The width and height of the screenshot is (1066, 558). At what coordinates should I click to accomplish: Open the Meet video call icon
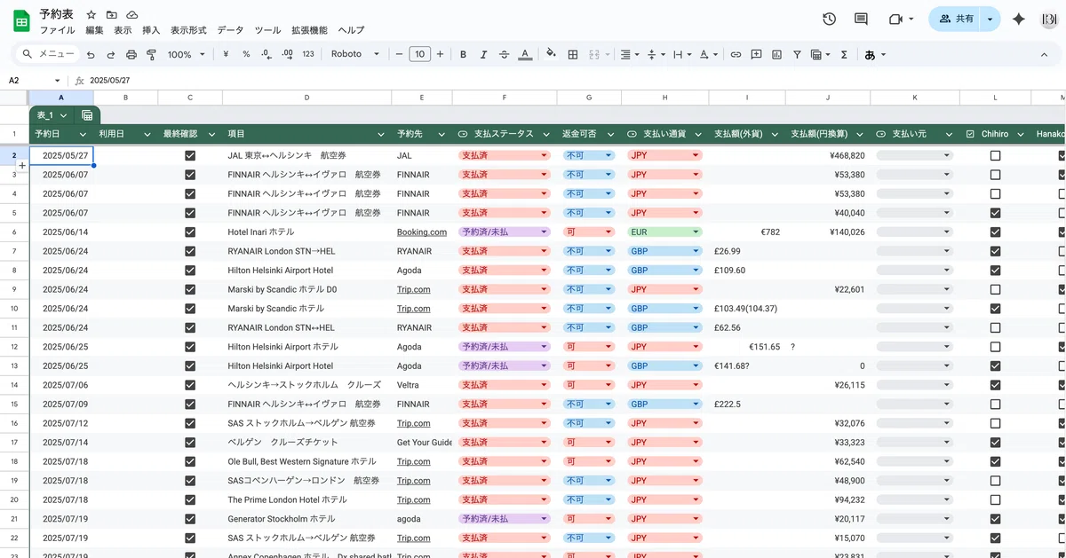coord(895,19)
